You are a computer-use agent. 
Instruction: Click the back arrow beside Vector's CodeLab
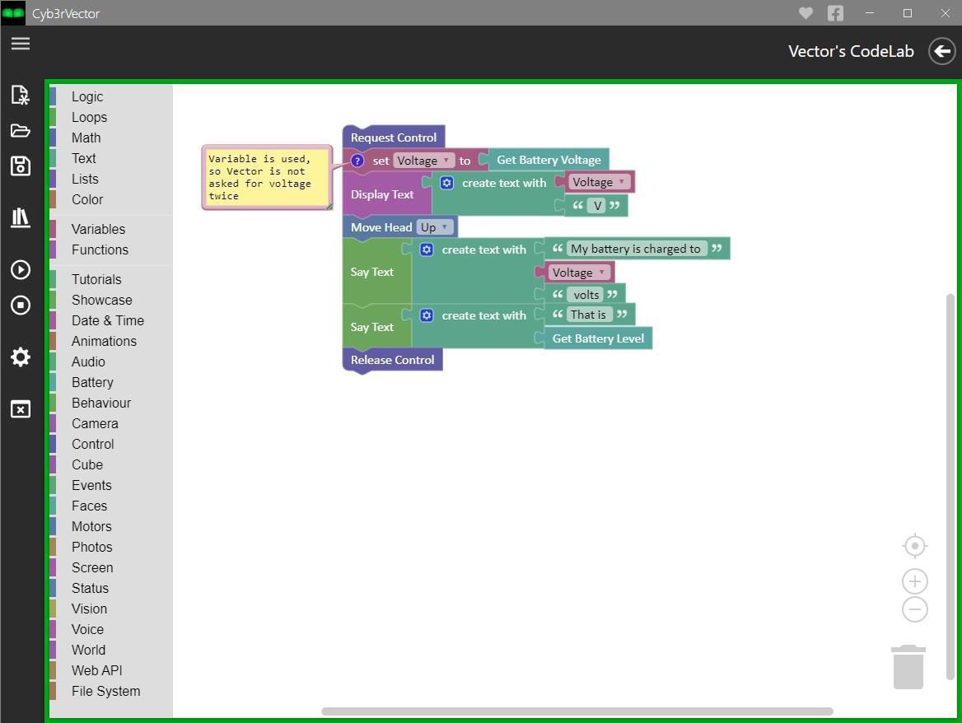coord(941,51)
